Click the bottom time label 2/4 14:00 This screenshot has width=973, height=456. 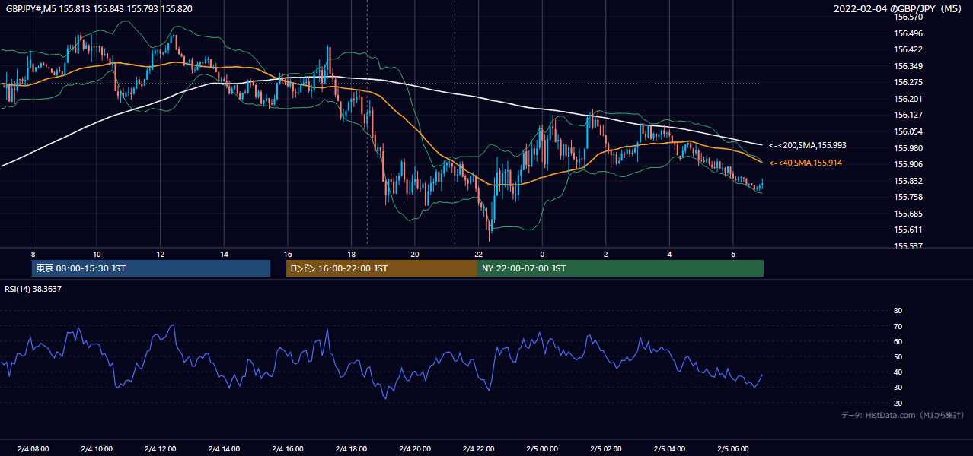pos(224,448)
